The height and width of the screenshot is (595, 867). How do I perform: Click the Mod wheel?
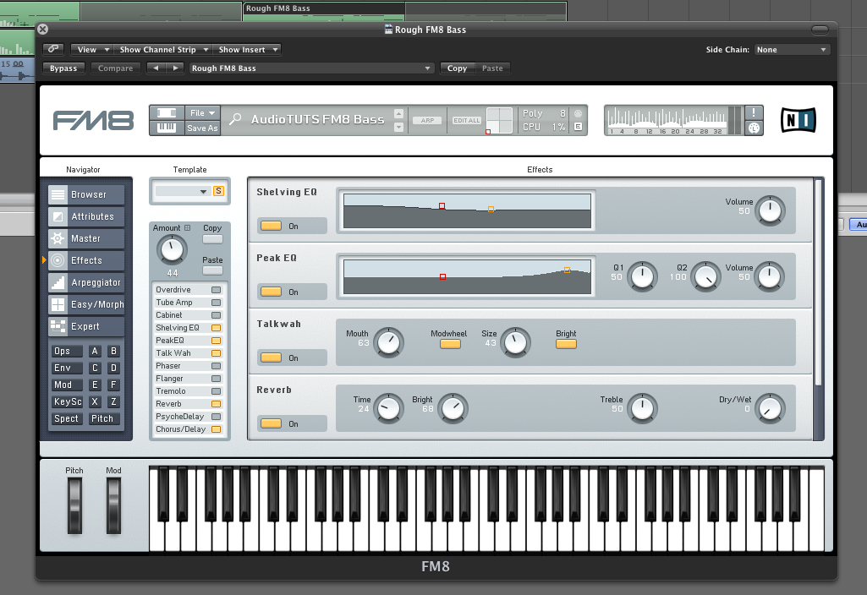click(113, 505)
